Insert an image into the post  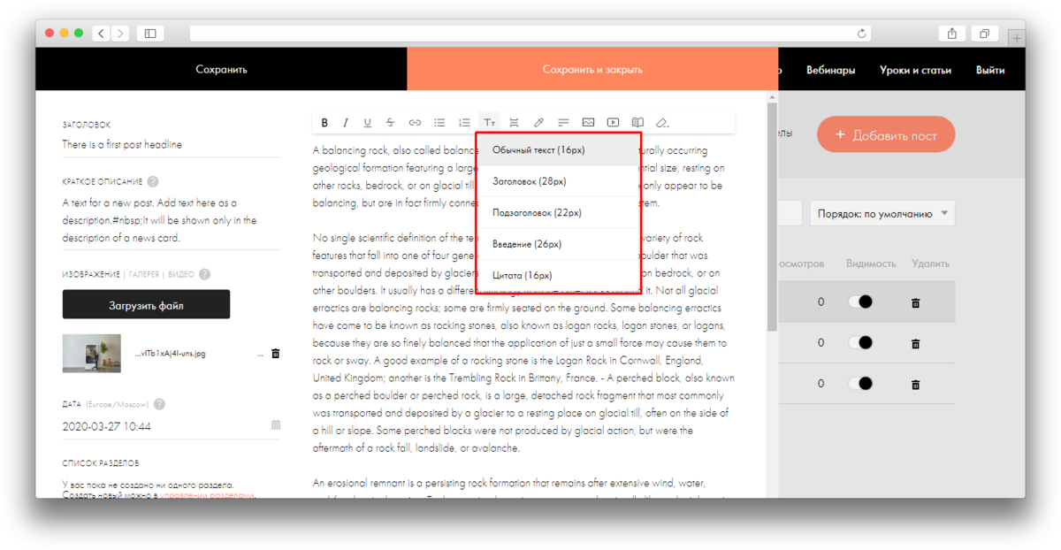588,123
